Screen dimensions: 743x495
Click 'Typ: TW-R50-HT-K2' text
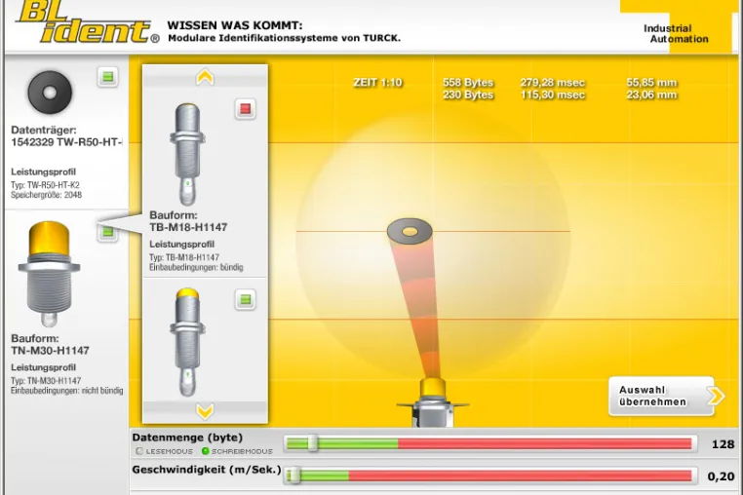[46, 185]
